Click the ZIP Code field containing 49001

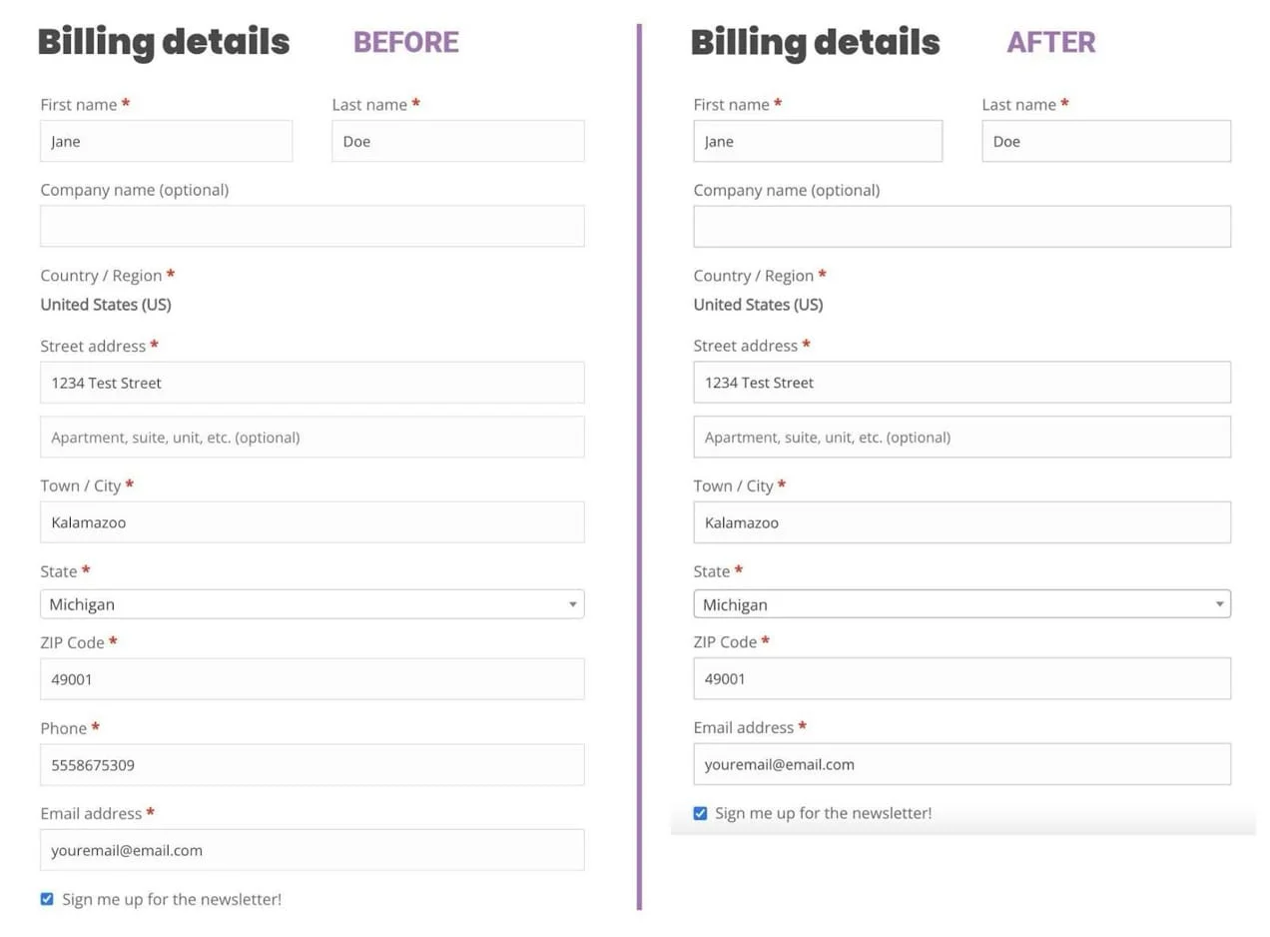coord(312,678)
